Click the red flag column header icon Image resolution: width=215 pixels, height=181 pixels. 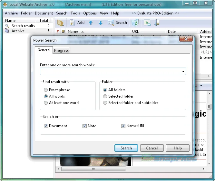pyautogui.click(x=58, y=32)
